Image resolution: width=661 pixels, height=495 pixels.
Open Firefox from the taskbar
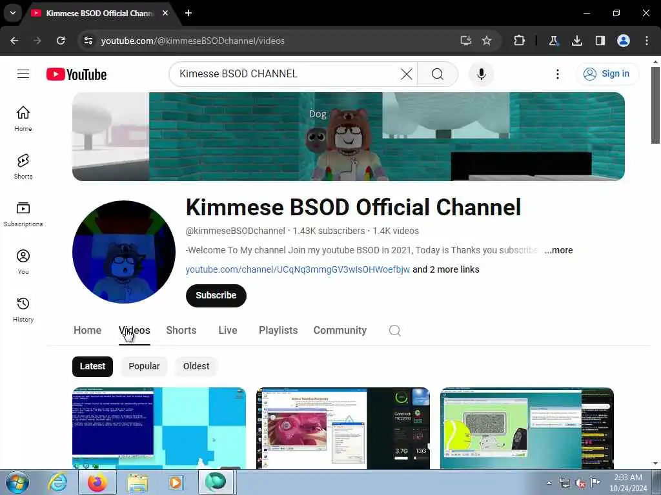[x=97, y=482]
